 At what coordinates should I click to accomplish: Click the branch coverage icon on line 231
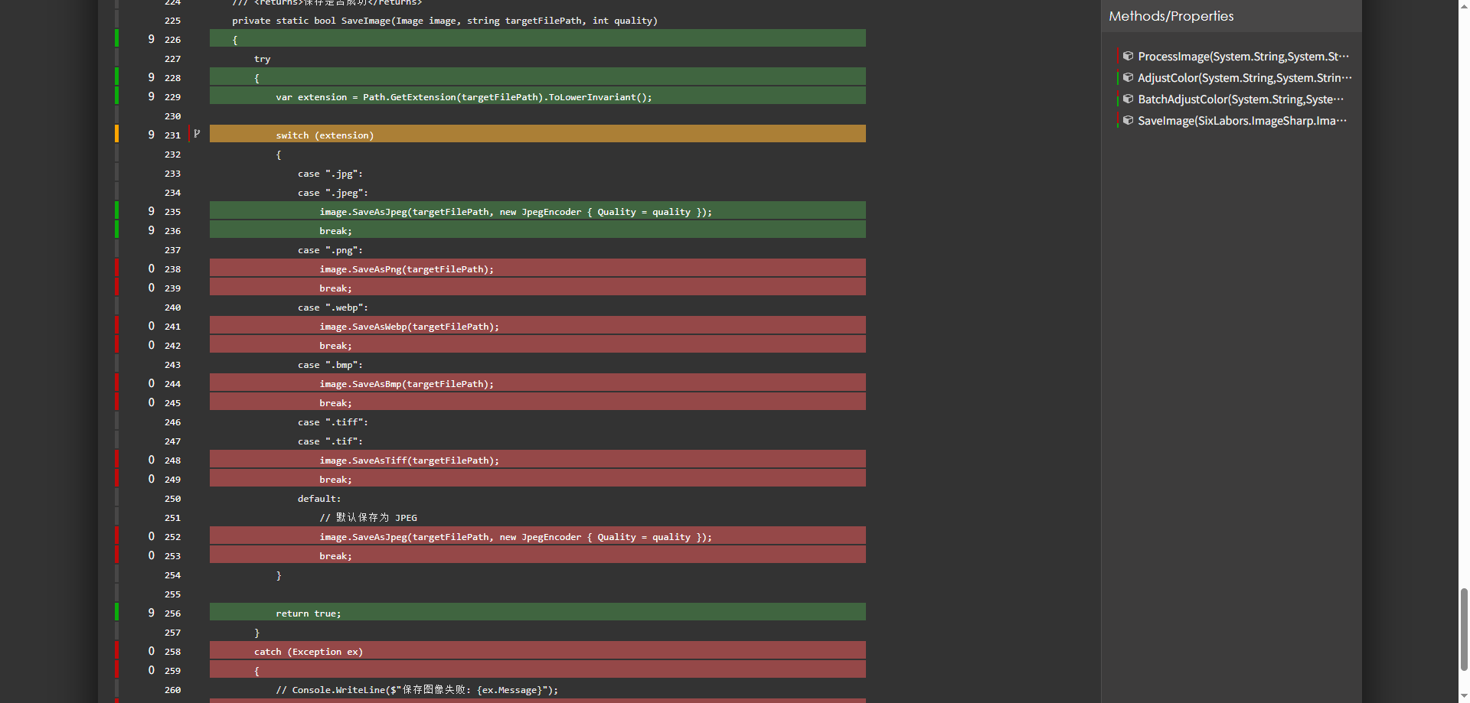197,134
